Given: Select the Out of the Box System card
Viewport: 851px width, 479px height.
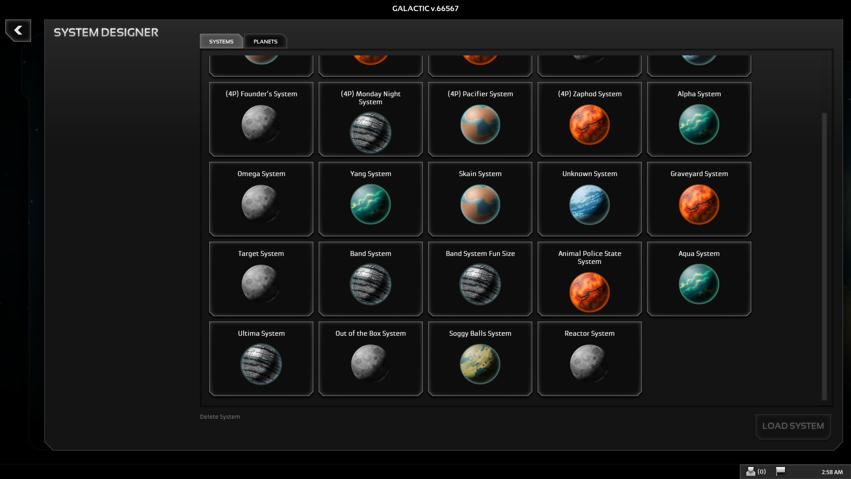Looking at the screenshot, I should (371, 358).
